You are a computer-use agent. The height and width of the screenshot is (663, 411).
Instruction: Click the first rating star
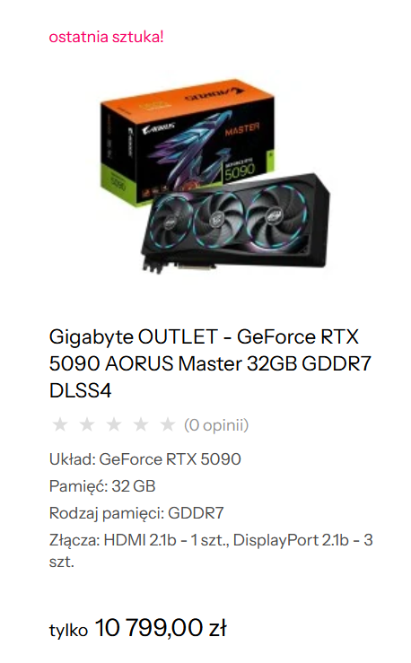coord(60,424)
